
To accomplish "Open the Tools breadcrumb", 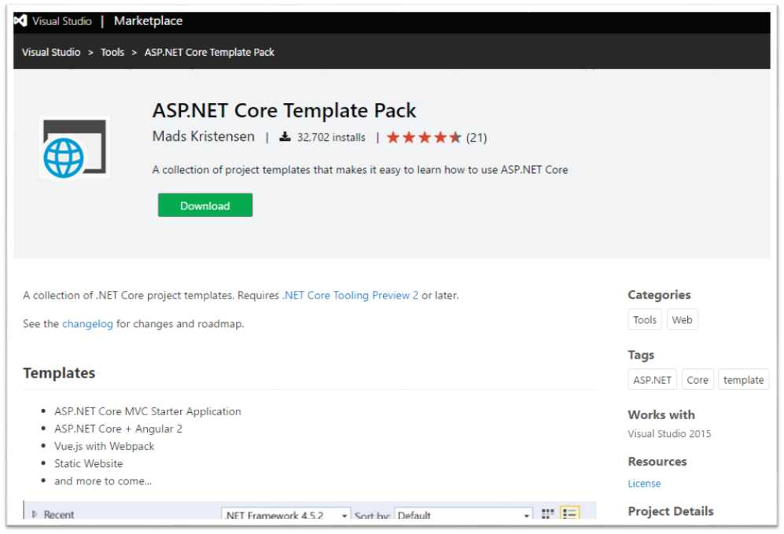I will pos(112,52).
